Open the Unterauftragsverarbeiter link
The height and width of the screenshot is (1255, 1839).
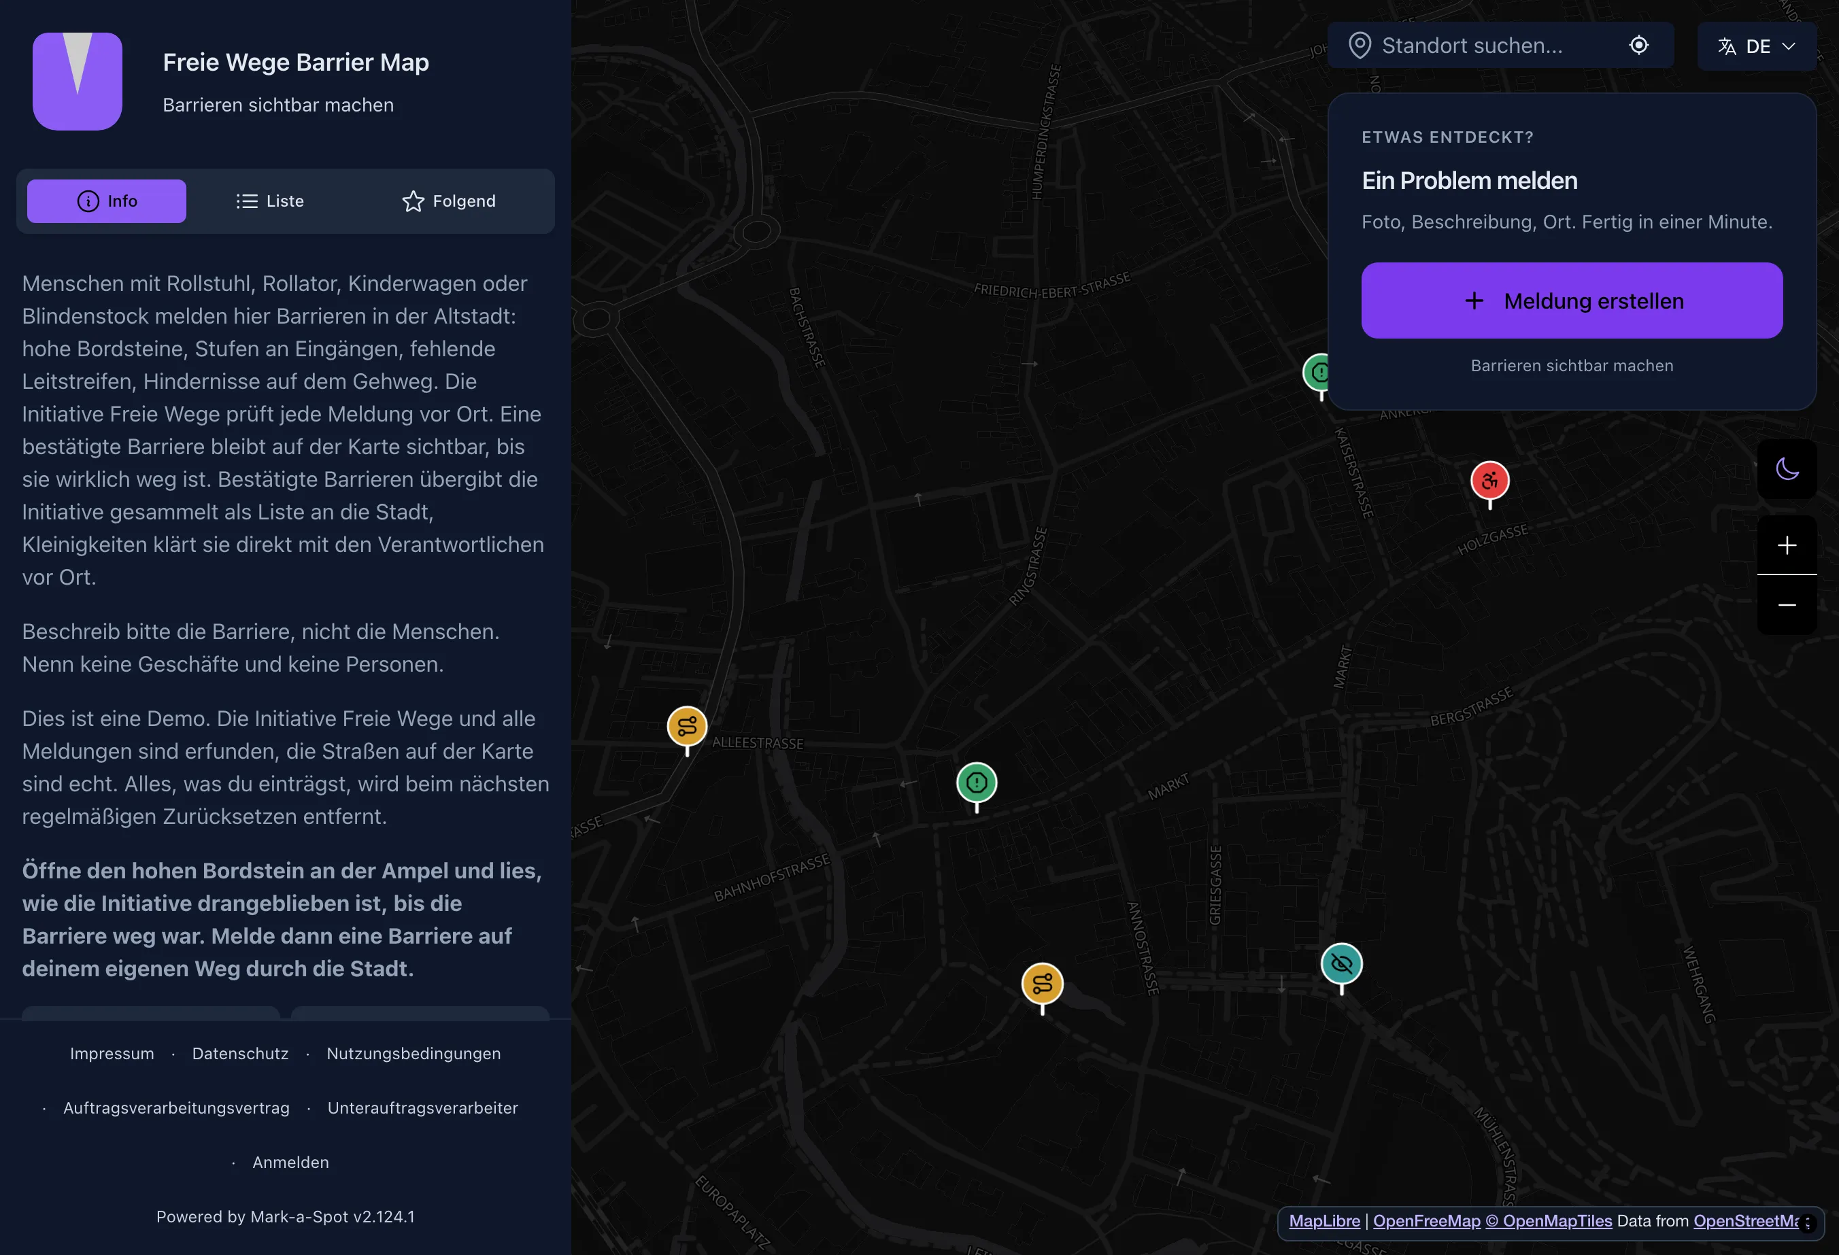pos(422,1108)
